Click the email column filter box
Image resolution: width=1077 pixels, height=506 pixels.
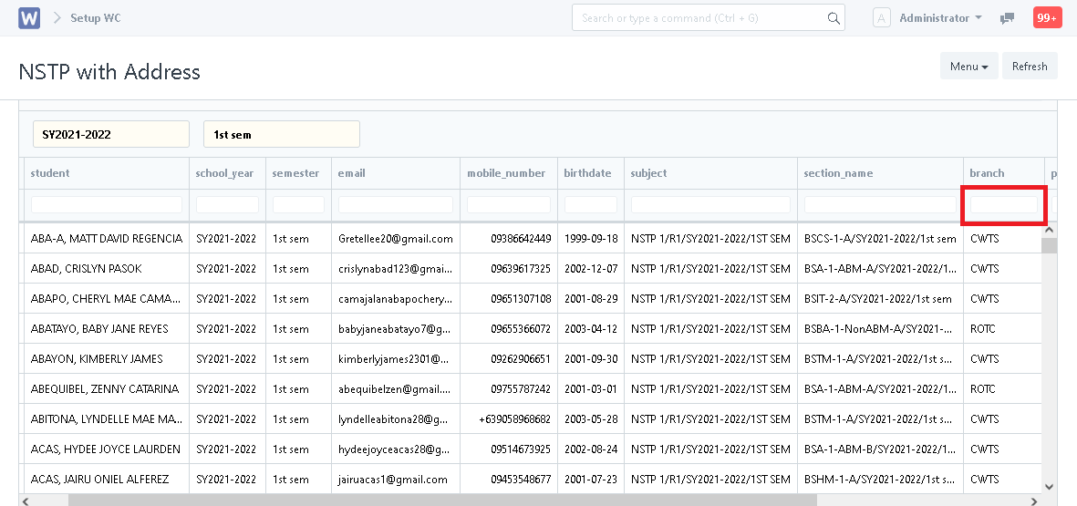click(x=396, y=204)
